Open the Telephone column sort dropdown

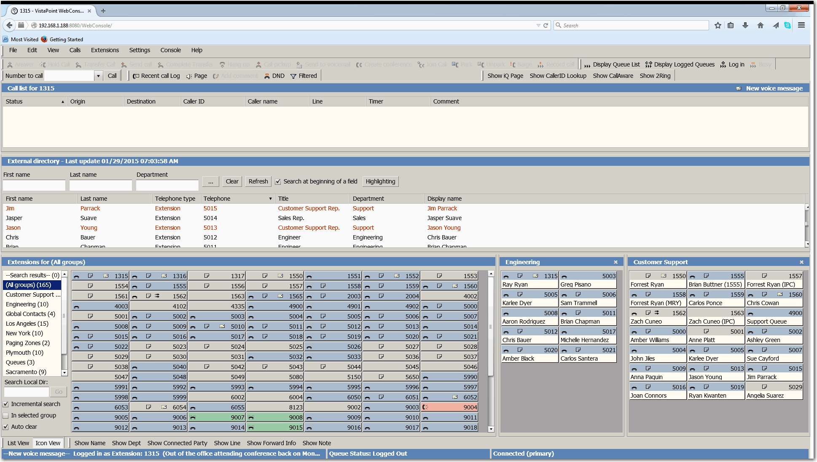pos(270,199)
